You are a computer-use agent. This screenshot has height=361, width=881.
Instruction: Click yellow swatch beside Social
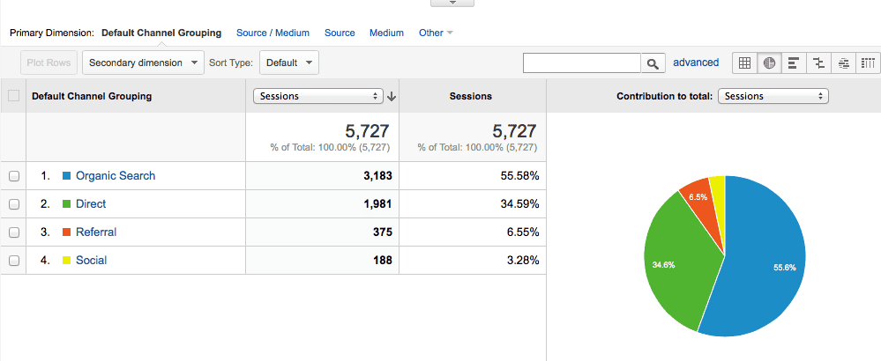[66, 260]
